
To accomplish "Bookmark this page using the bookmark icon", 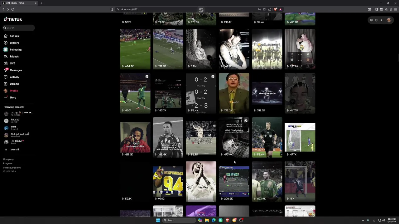I will (x=112, y=9).
